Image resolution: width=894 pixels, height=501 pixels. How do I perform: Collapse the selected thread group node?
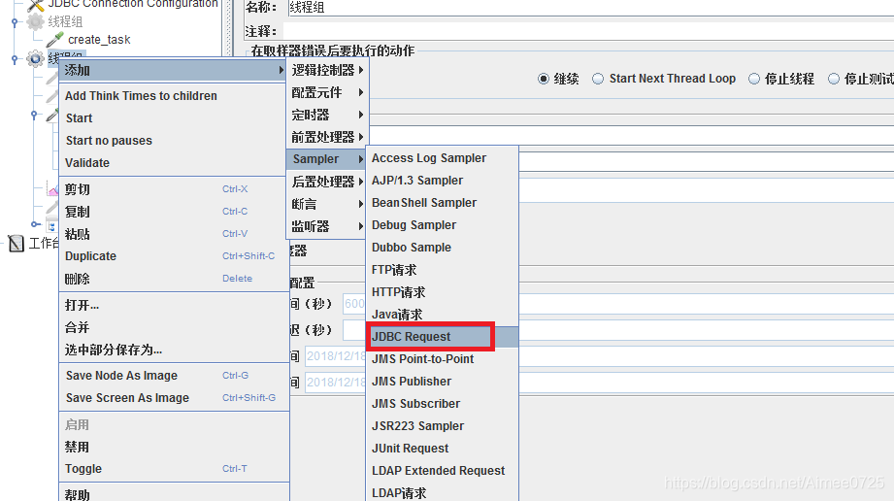tap(15, 59)
